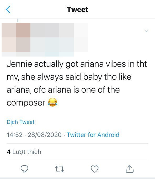Select the tweet text about Jennie
155x179 pixels.
click(x=77, y=83)
